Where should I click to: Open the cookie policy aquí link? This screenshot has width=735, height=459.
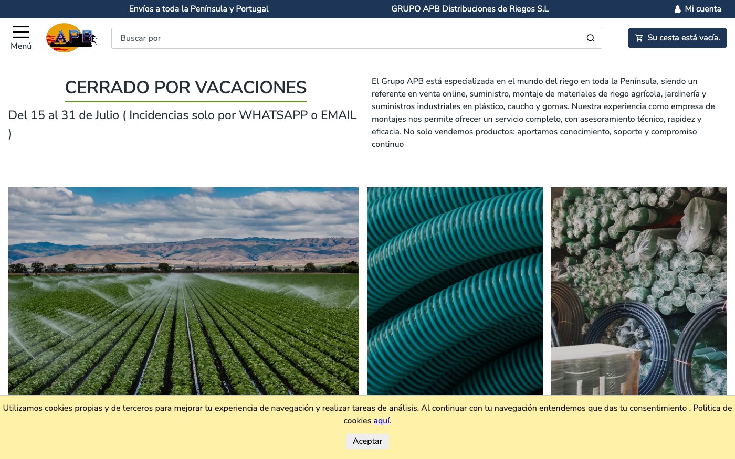point(382,421)
